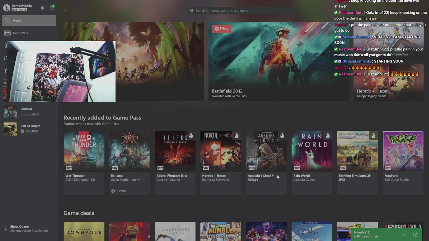The width and height of the screenshot is (429, 241).
Task: Click the Play badge on Battlefield 2042
Action: click(222, 29)
